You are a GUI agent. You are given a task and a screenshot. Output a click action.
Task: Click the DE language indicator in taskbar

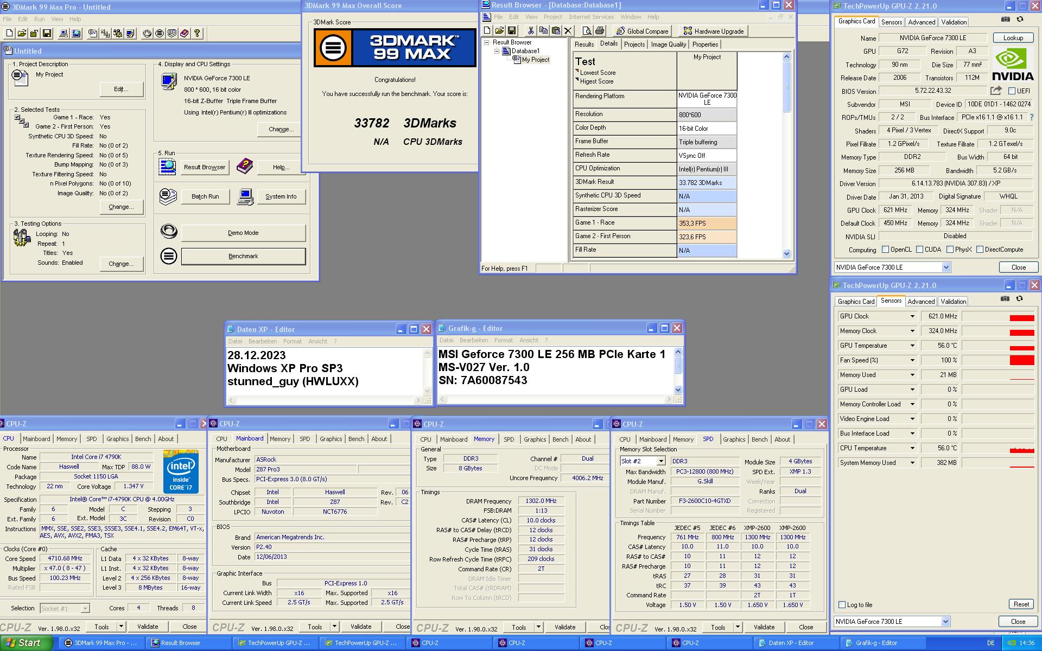tap(990, 643)
